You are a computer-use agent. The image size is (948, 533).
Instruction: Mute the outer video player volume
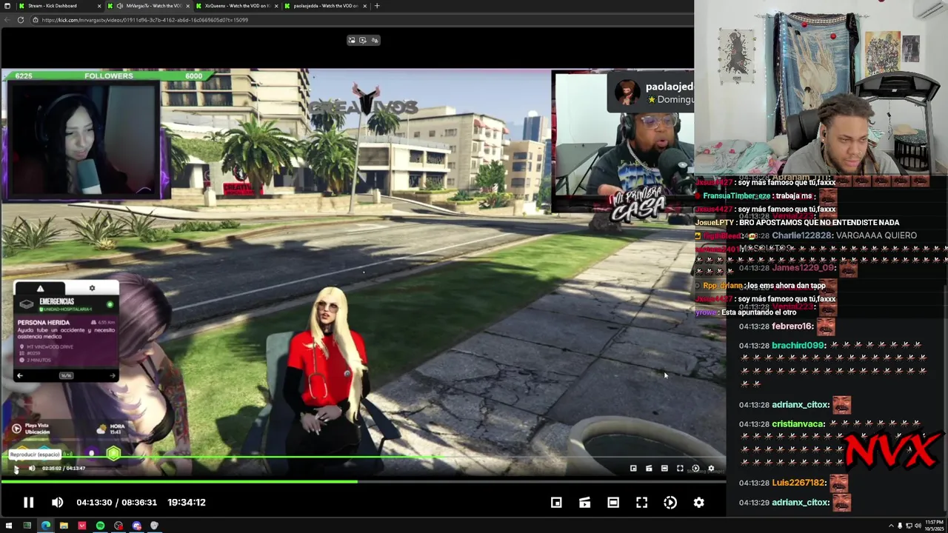click(x=57, y=503)
